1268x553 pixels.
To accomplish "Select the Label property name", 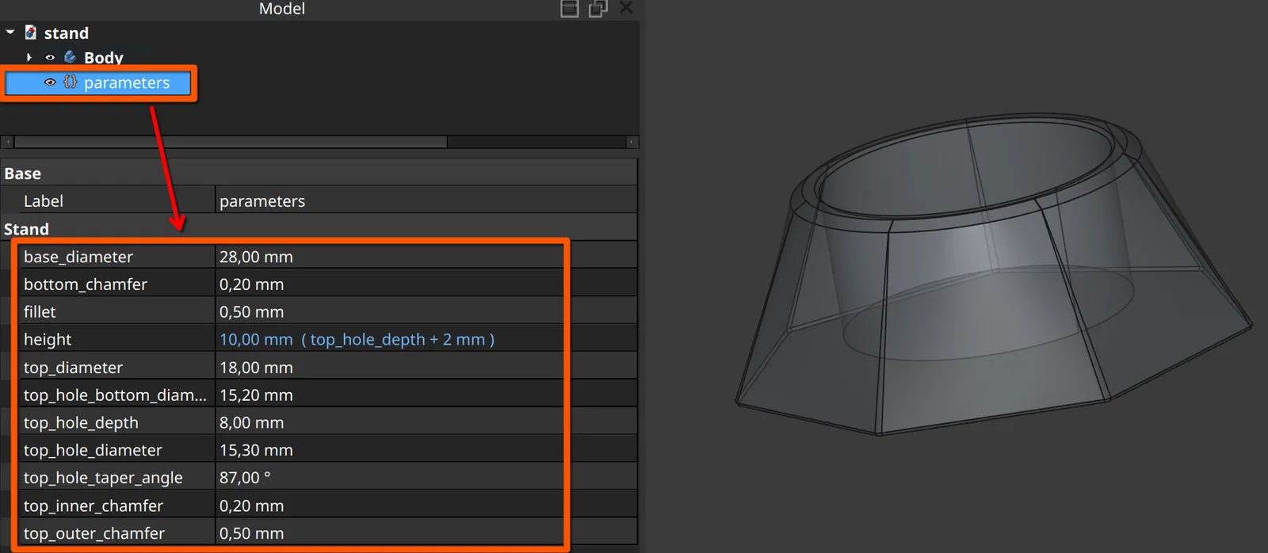I will tap(44, 201).
